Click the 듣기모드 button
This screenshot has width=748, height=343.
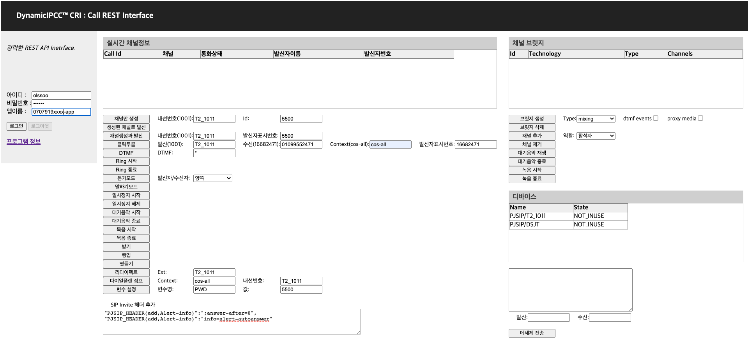126,178
